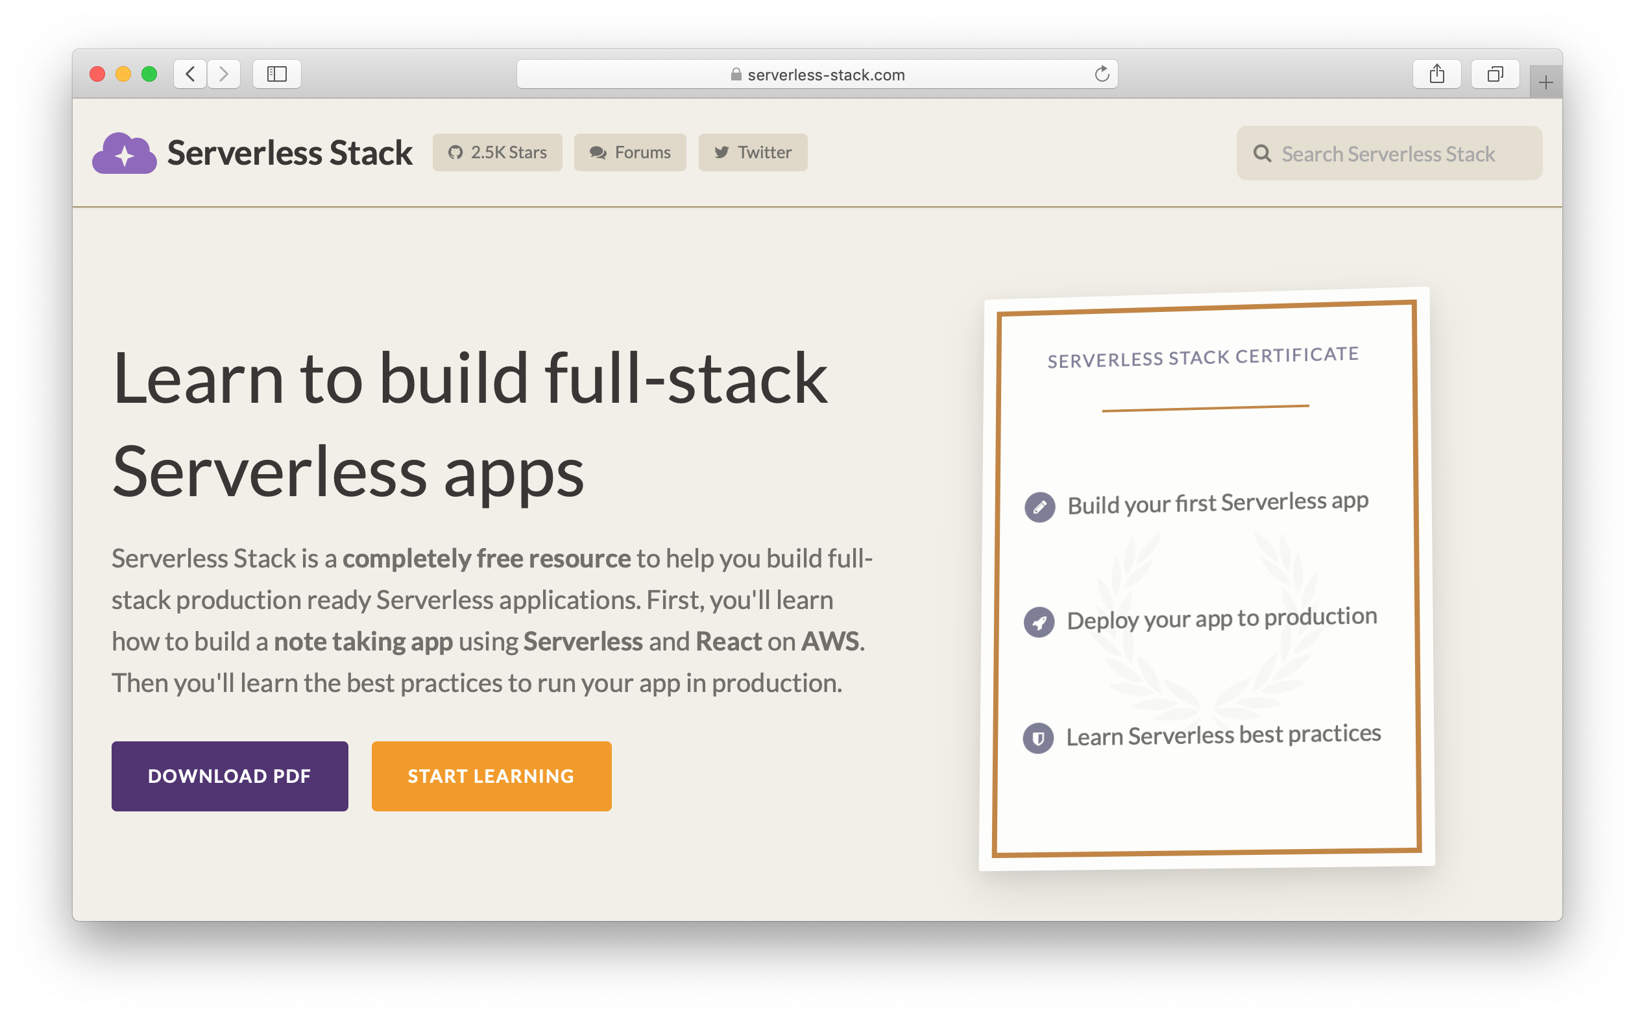Click the pencil icon beside Build your first app
The image size is (1635, 1017).
(x=1039, y=507)
